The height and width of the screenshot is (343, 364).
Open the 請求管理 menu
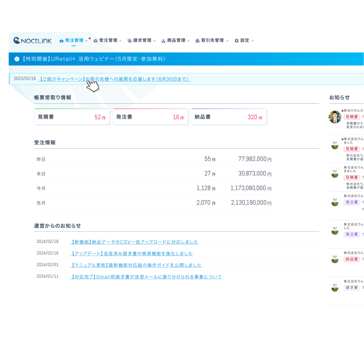click(142, 41)
